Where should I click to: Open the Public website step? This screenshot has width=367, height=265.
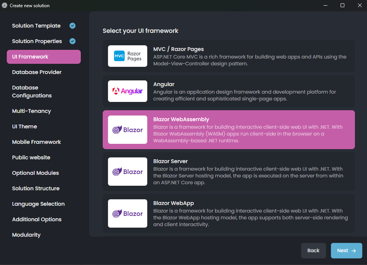point(31,157)
